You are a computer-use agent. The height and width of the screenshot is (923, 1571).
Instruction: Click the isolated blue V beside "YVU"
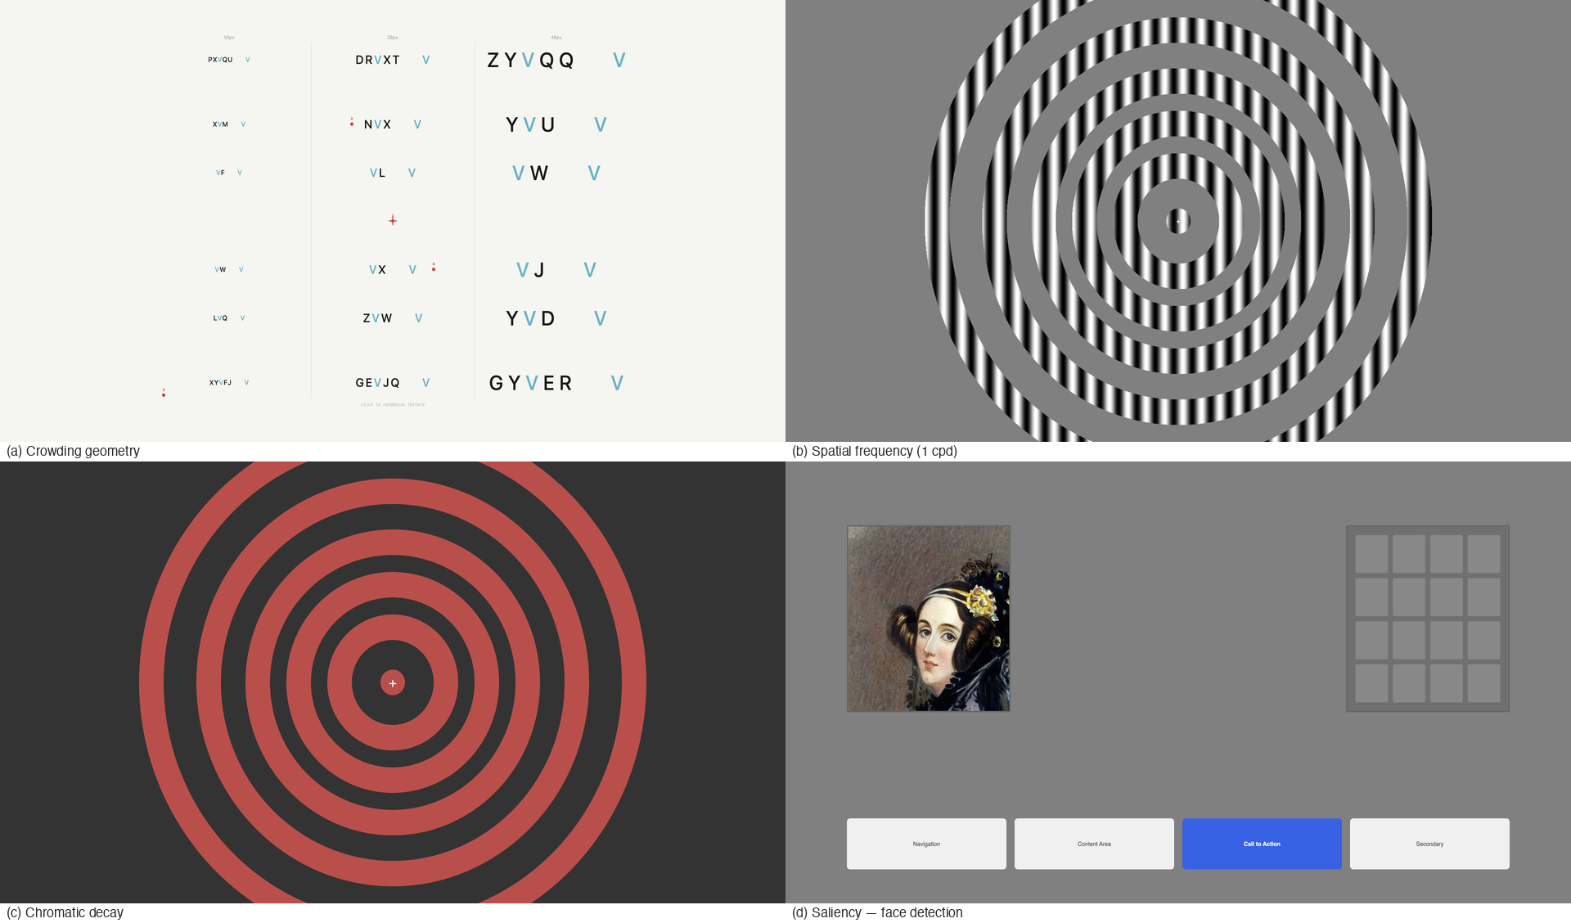pos(601,124)
